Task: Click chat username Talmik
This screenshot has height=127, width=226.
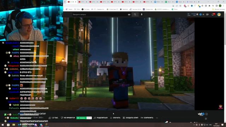Action: (x=16, y=105)
